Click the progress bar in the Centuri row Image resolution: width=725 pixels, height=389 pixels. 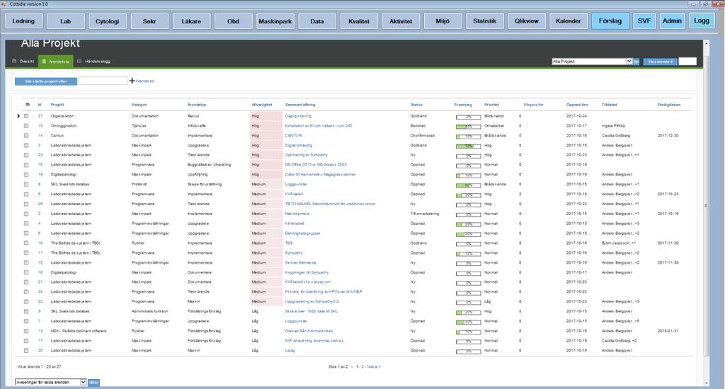point(469,137)
